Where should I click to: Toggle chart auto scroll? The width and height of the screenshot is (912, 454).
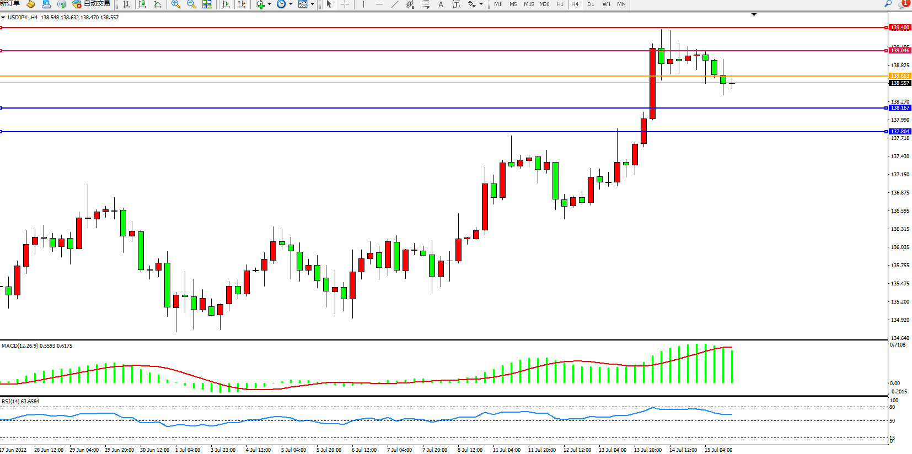click(226, 4)
